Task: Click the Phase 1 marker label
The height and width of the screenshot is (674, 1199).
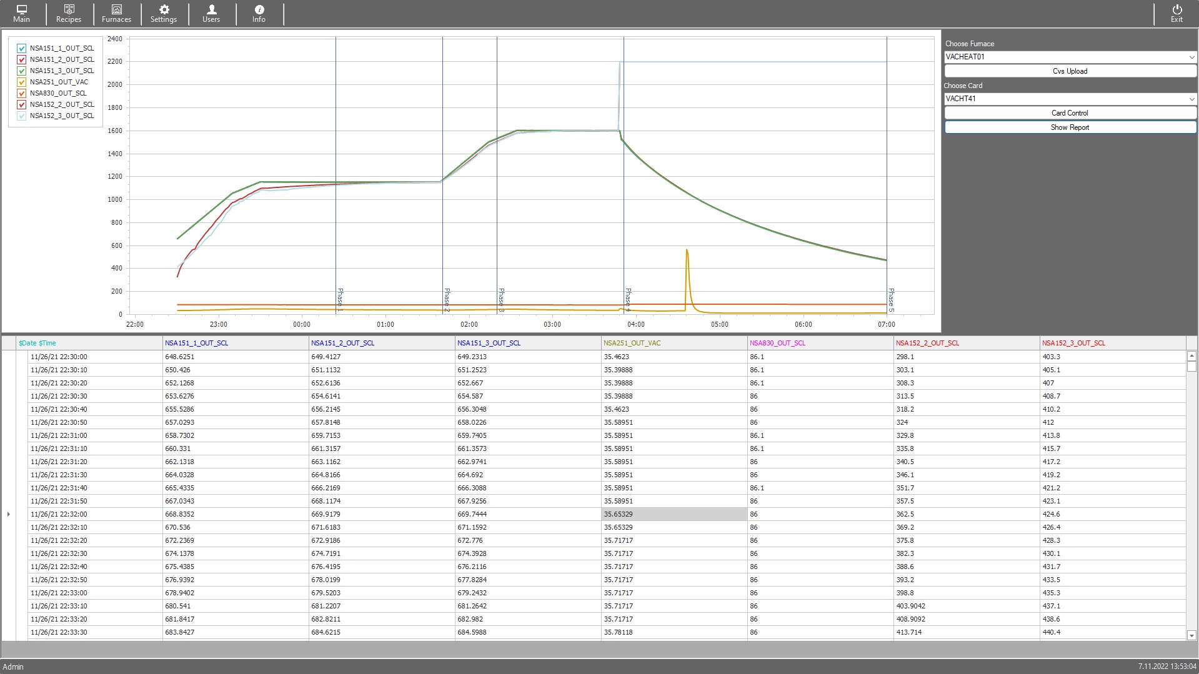Action: 340,300
